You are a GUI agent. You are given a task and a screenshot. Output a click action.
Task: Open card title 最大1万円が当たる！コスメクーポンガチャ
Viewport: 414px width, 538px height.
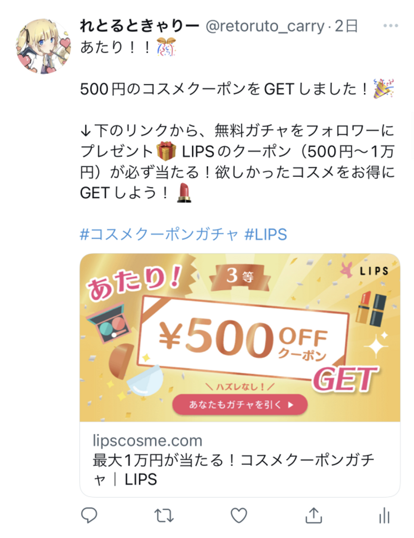click(x=233, y=470)
